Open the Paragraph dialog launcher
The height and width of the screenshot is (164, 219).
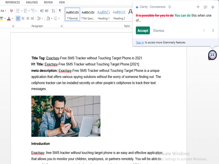pos(62,26)
